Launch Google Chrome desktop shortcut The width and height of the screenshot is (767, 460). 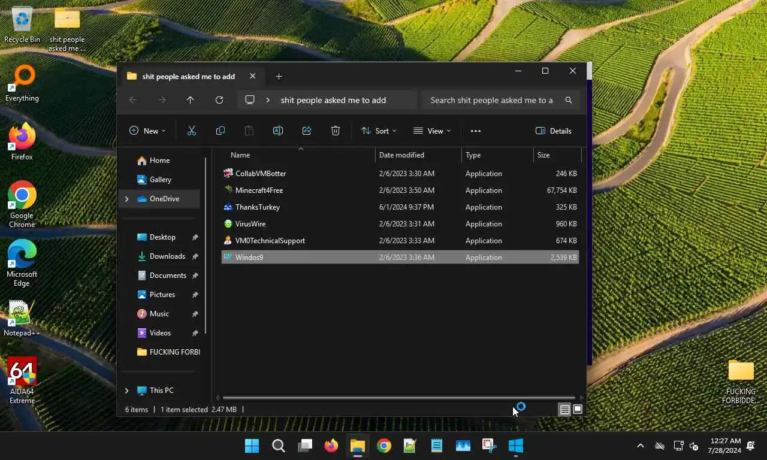pos(22,204)
